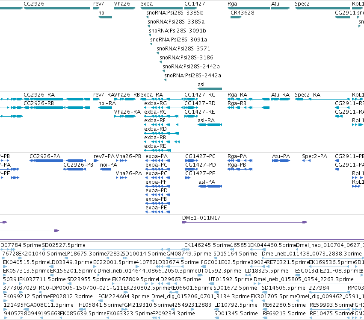The image size is (364, 320).
Task: Open snoRNA:Psi28S-3385b feature
Action: point(148,17)
